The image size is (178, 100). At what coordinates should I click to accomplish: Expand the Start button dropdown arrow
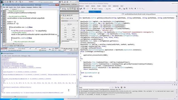point(97,9)
